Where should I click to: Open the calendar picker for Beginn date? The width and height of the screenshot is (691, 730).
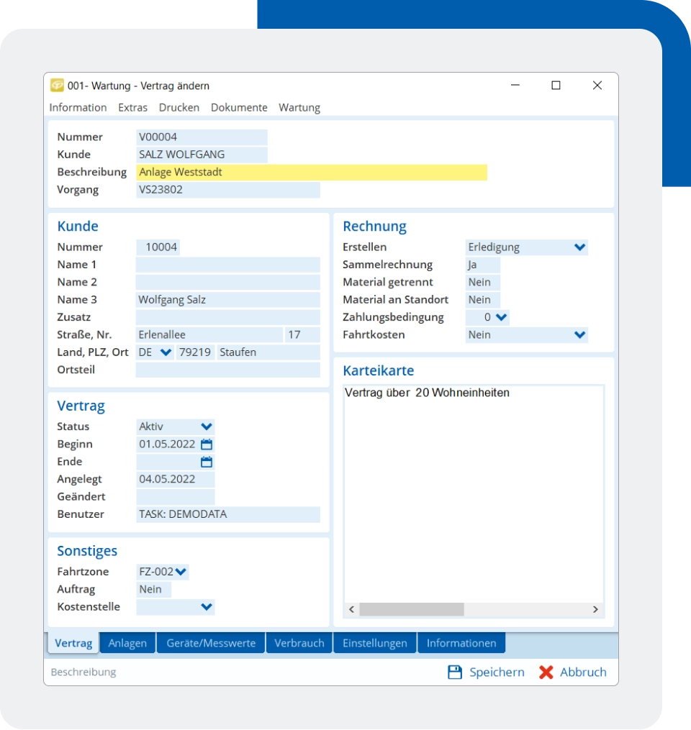coord(207,444)
